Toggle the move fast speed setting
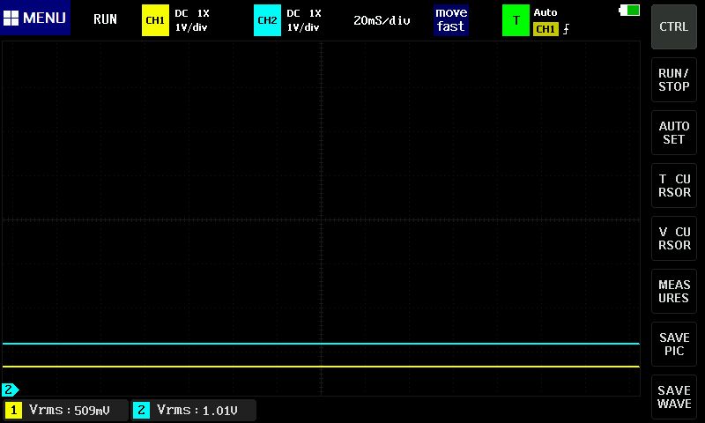This screenshot has height=423, width=705. click(x=450, y=19)
